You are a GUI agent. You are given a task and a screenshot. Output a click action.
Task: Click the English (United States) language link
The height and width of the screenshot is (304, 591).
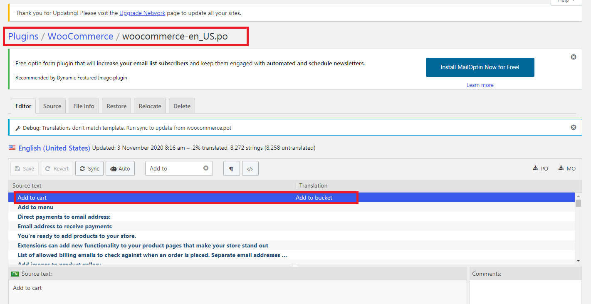(x=54, y=148)
